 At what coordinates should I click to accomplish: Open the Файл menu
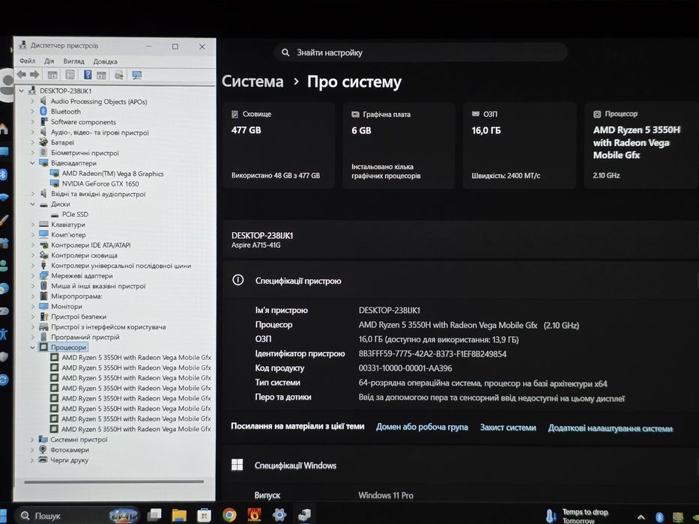coord(27,61)
